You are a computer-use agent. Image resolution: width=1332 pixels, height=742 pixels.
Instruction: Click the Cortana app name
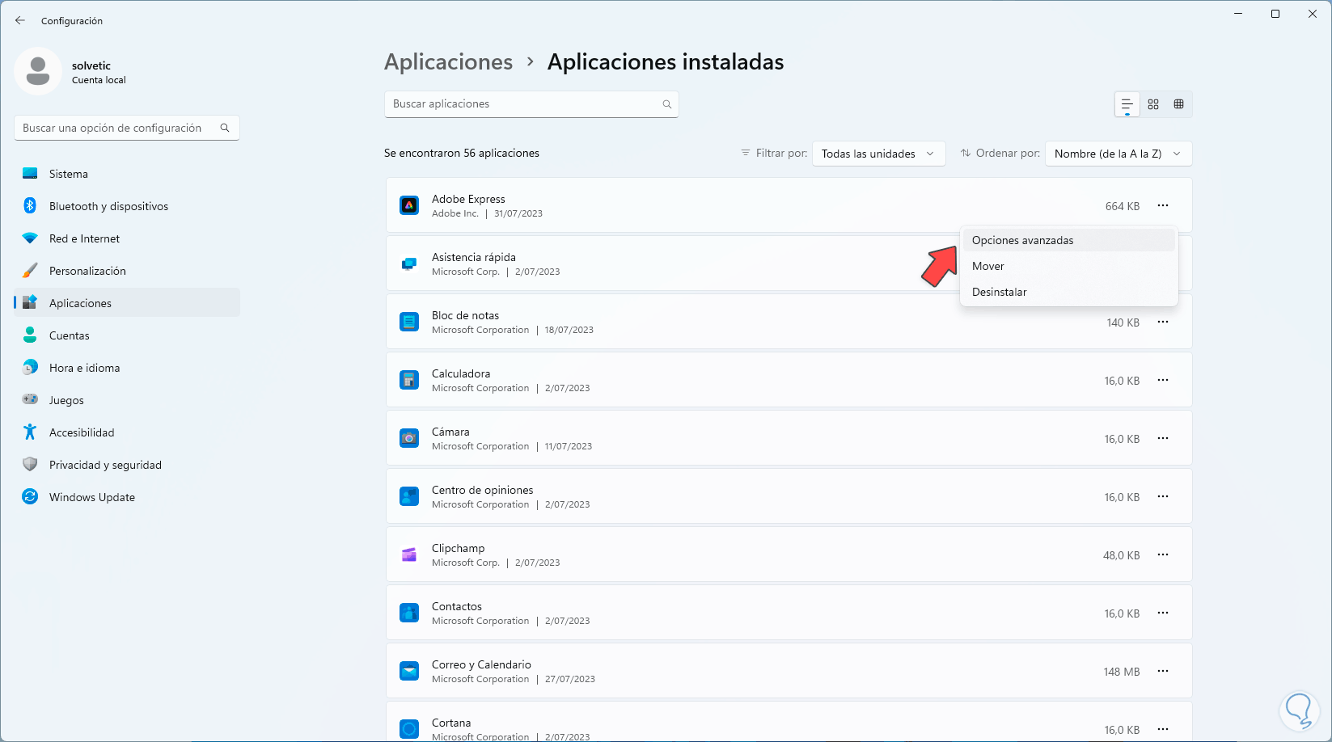[451, 723]
